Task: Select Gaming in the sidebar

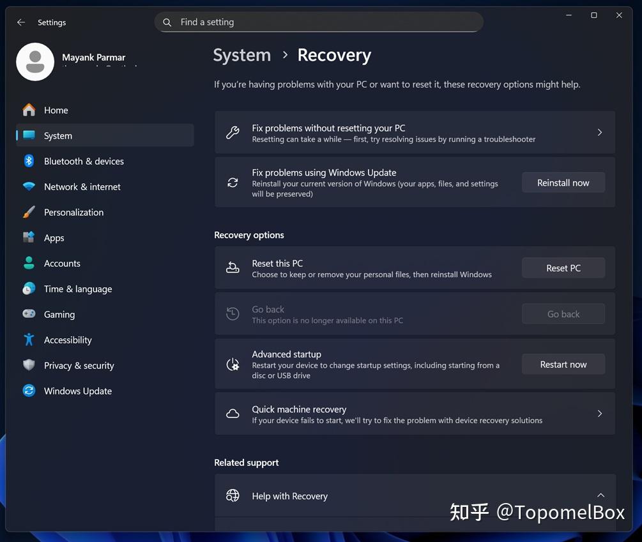Action: point(105,314)
